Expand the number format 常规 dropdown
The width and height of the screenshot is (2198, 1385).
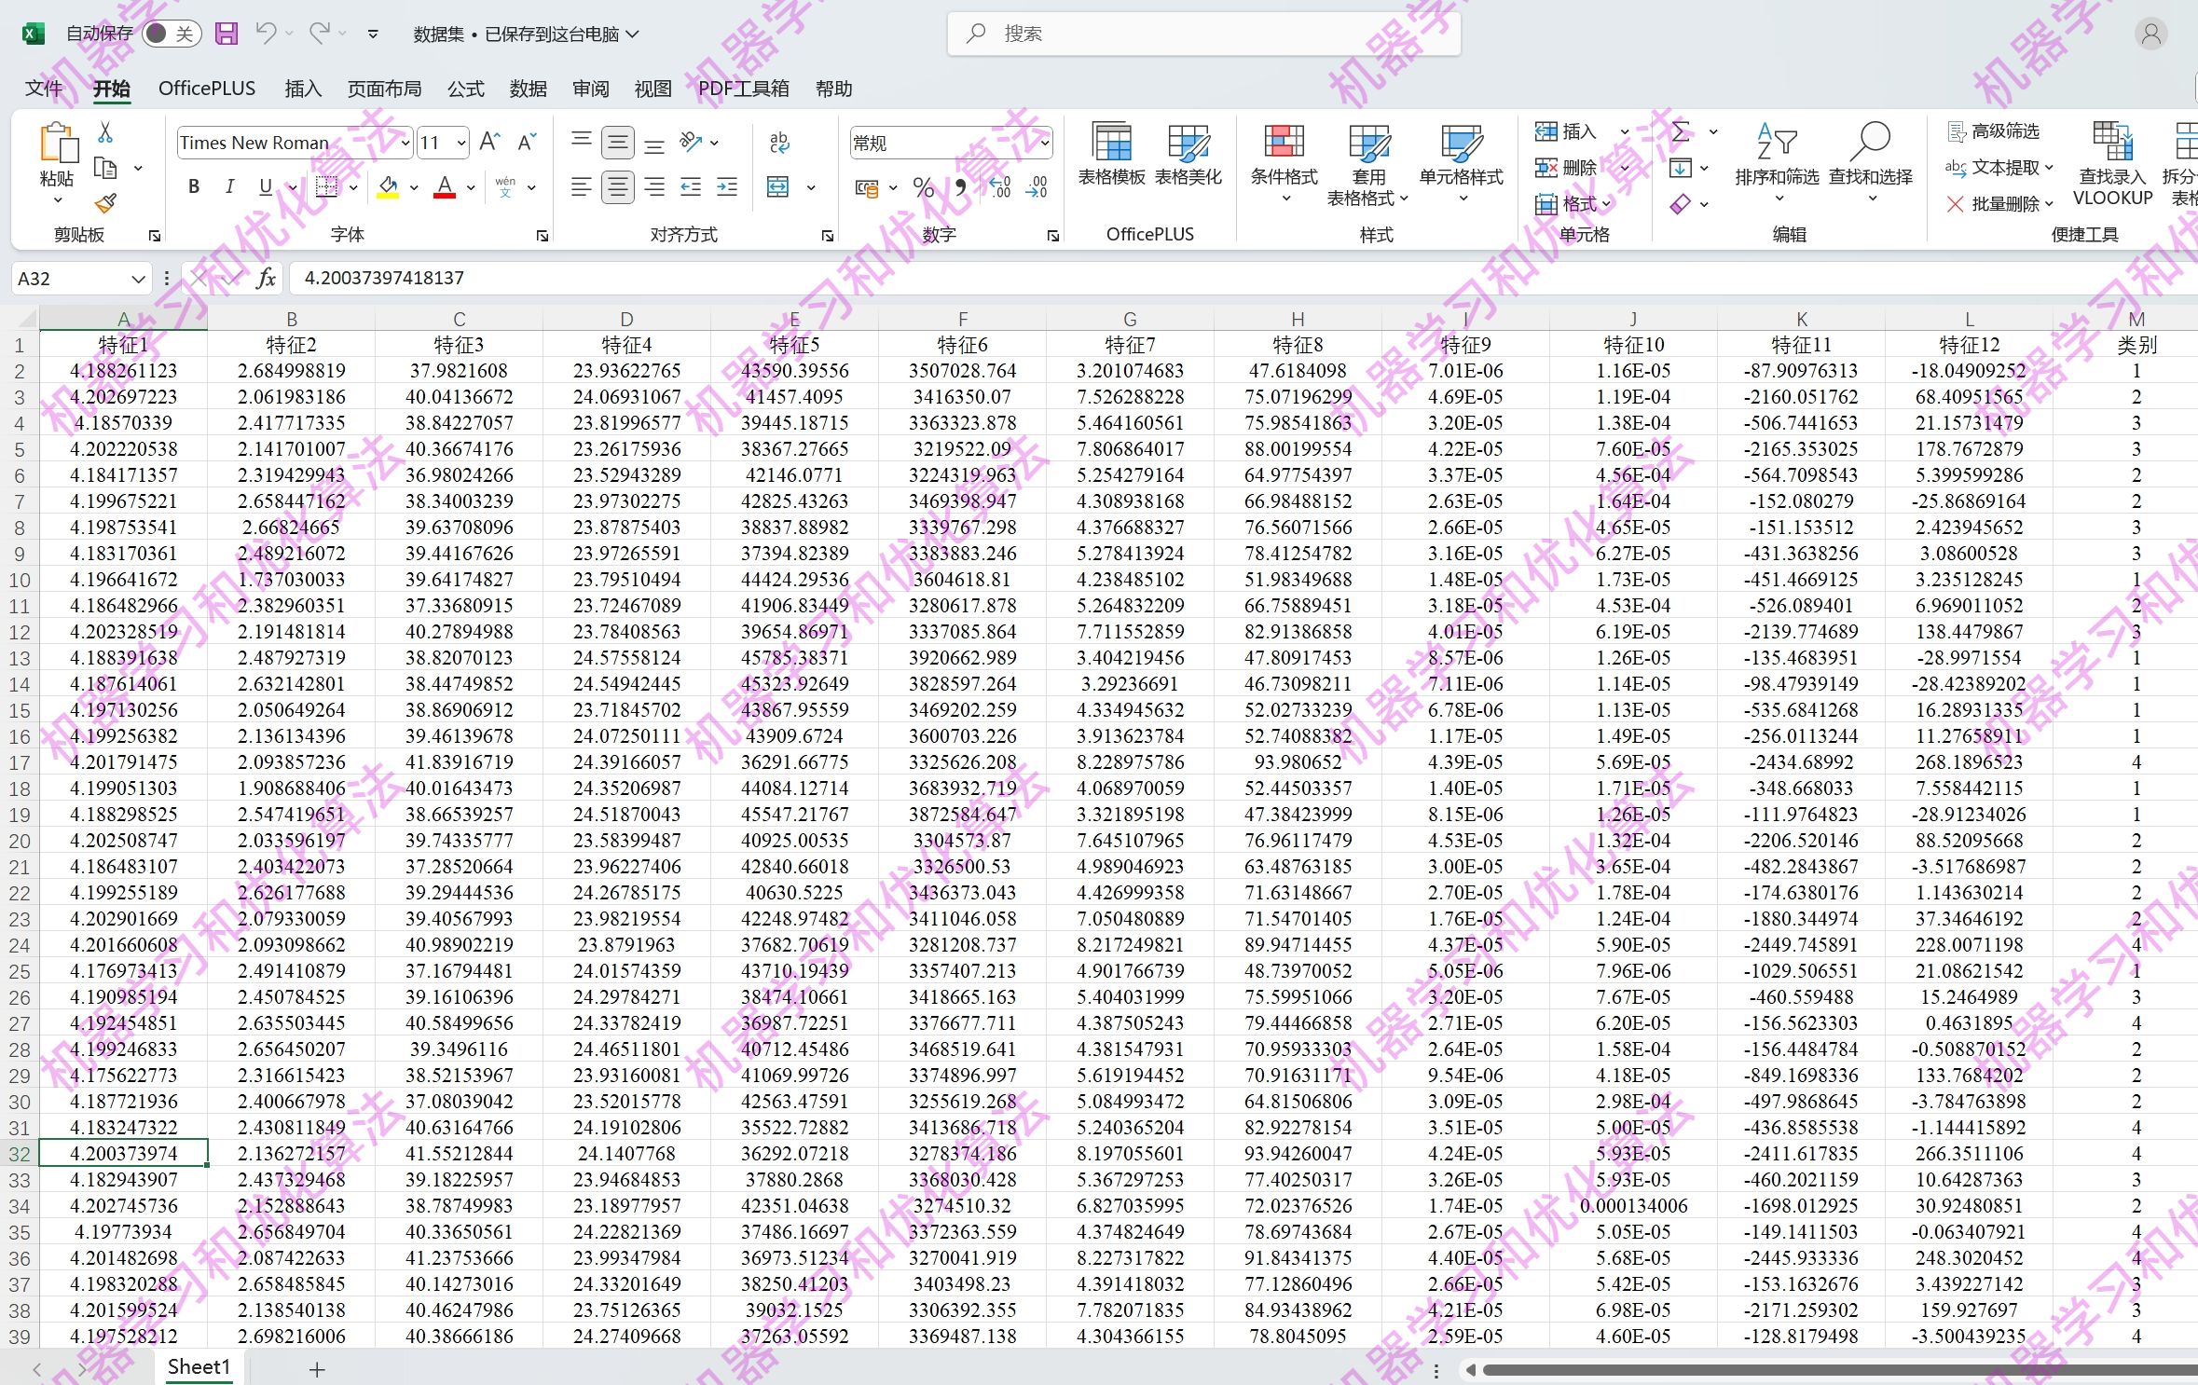1045,143
